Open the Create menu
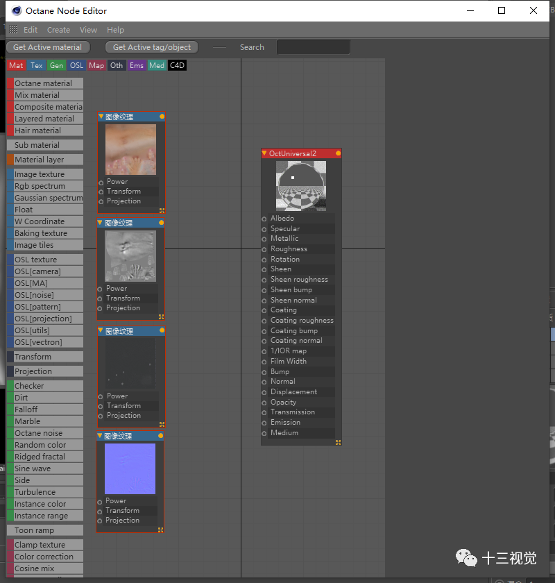The width and height of the screenshot is (555, 583). [58, 30]
